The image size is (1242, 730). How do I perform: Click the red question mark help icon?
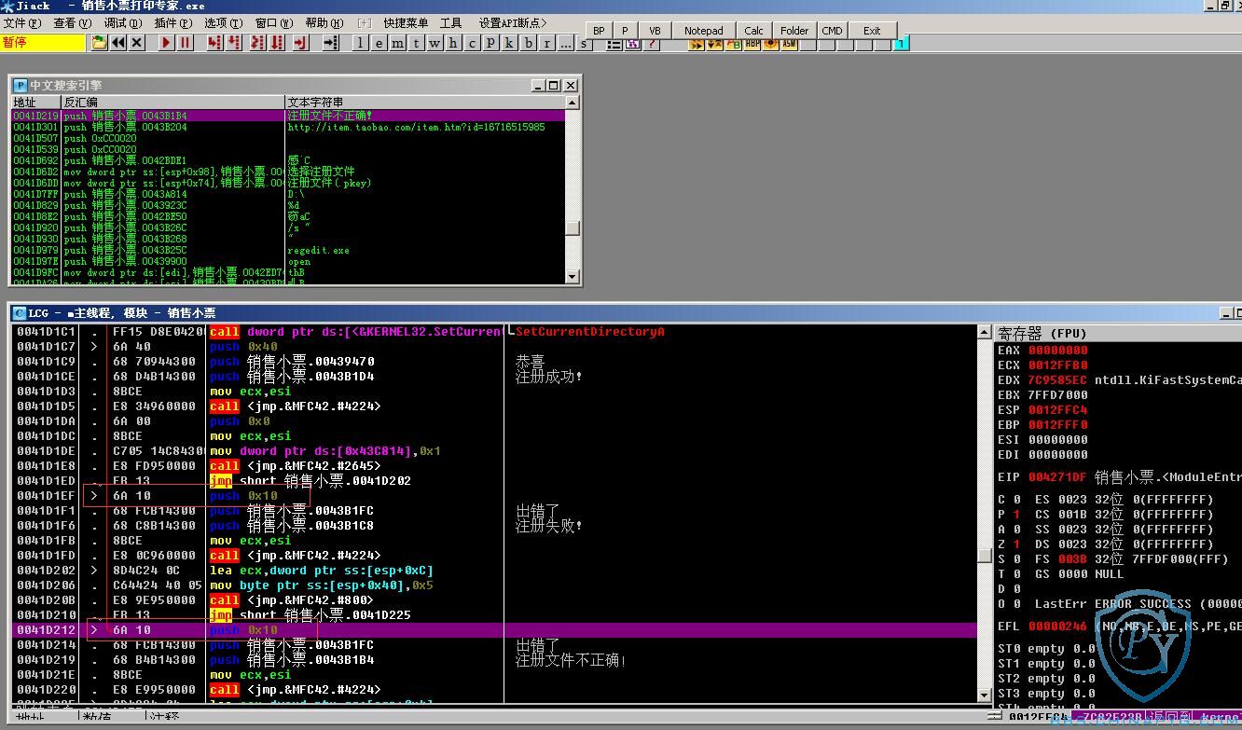coord(651,44)
